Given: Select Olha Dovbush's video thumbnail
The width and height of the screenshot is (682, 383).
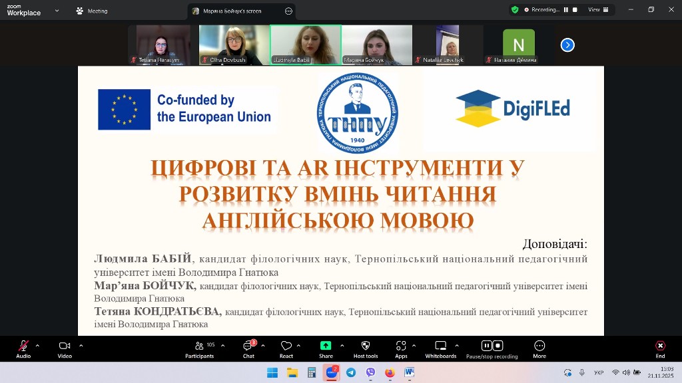Looking at the screenshot, I should coord(234,45).
